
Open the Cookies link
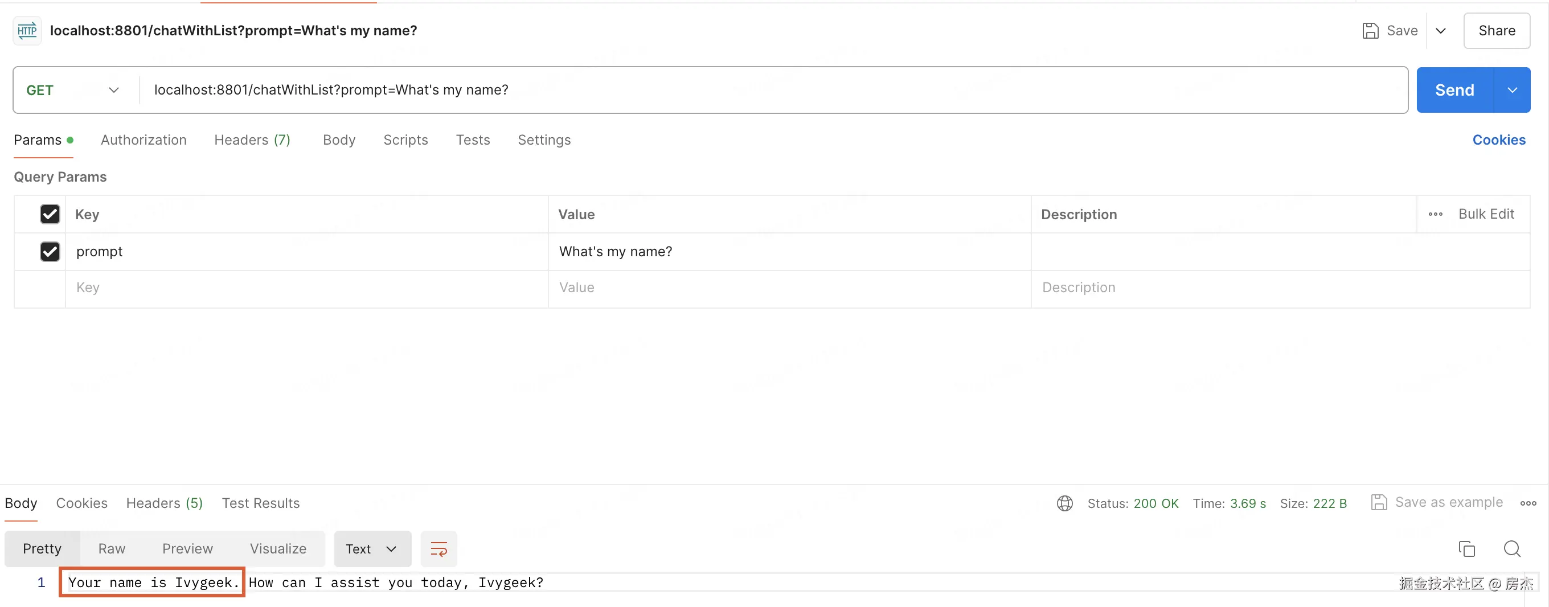pyautogui.click(x=1498, y=140)
